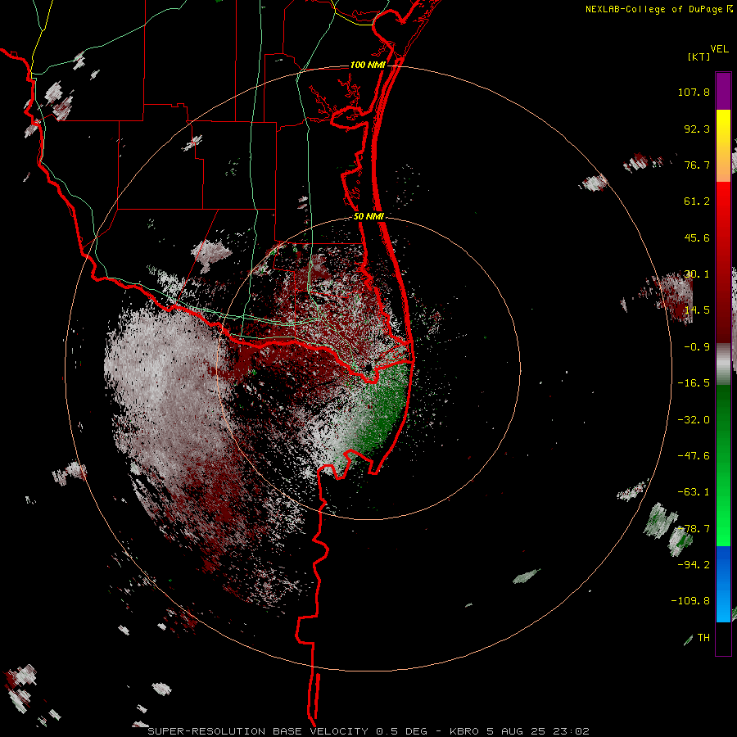The image size is (737, 737).
Task: Click the -32.0 velocity scale value
Action: pyautogui.click(x=694, y=420)
